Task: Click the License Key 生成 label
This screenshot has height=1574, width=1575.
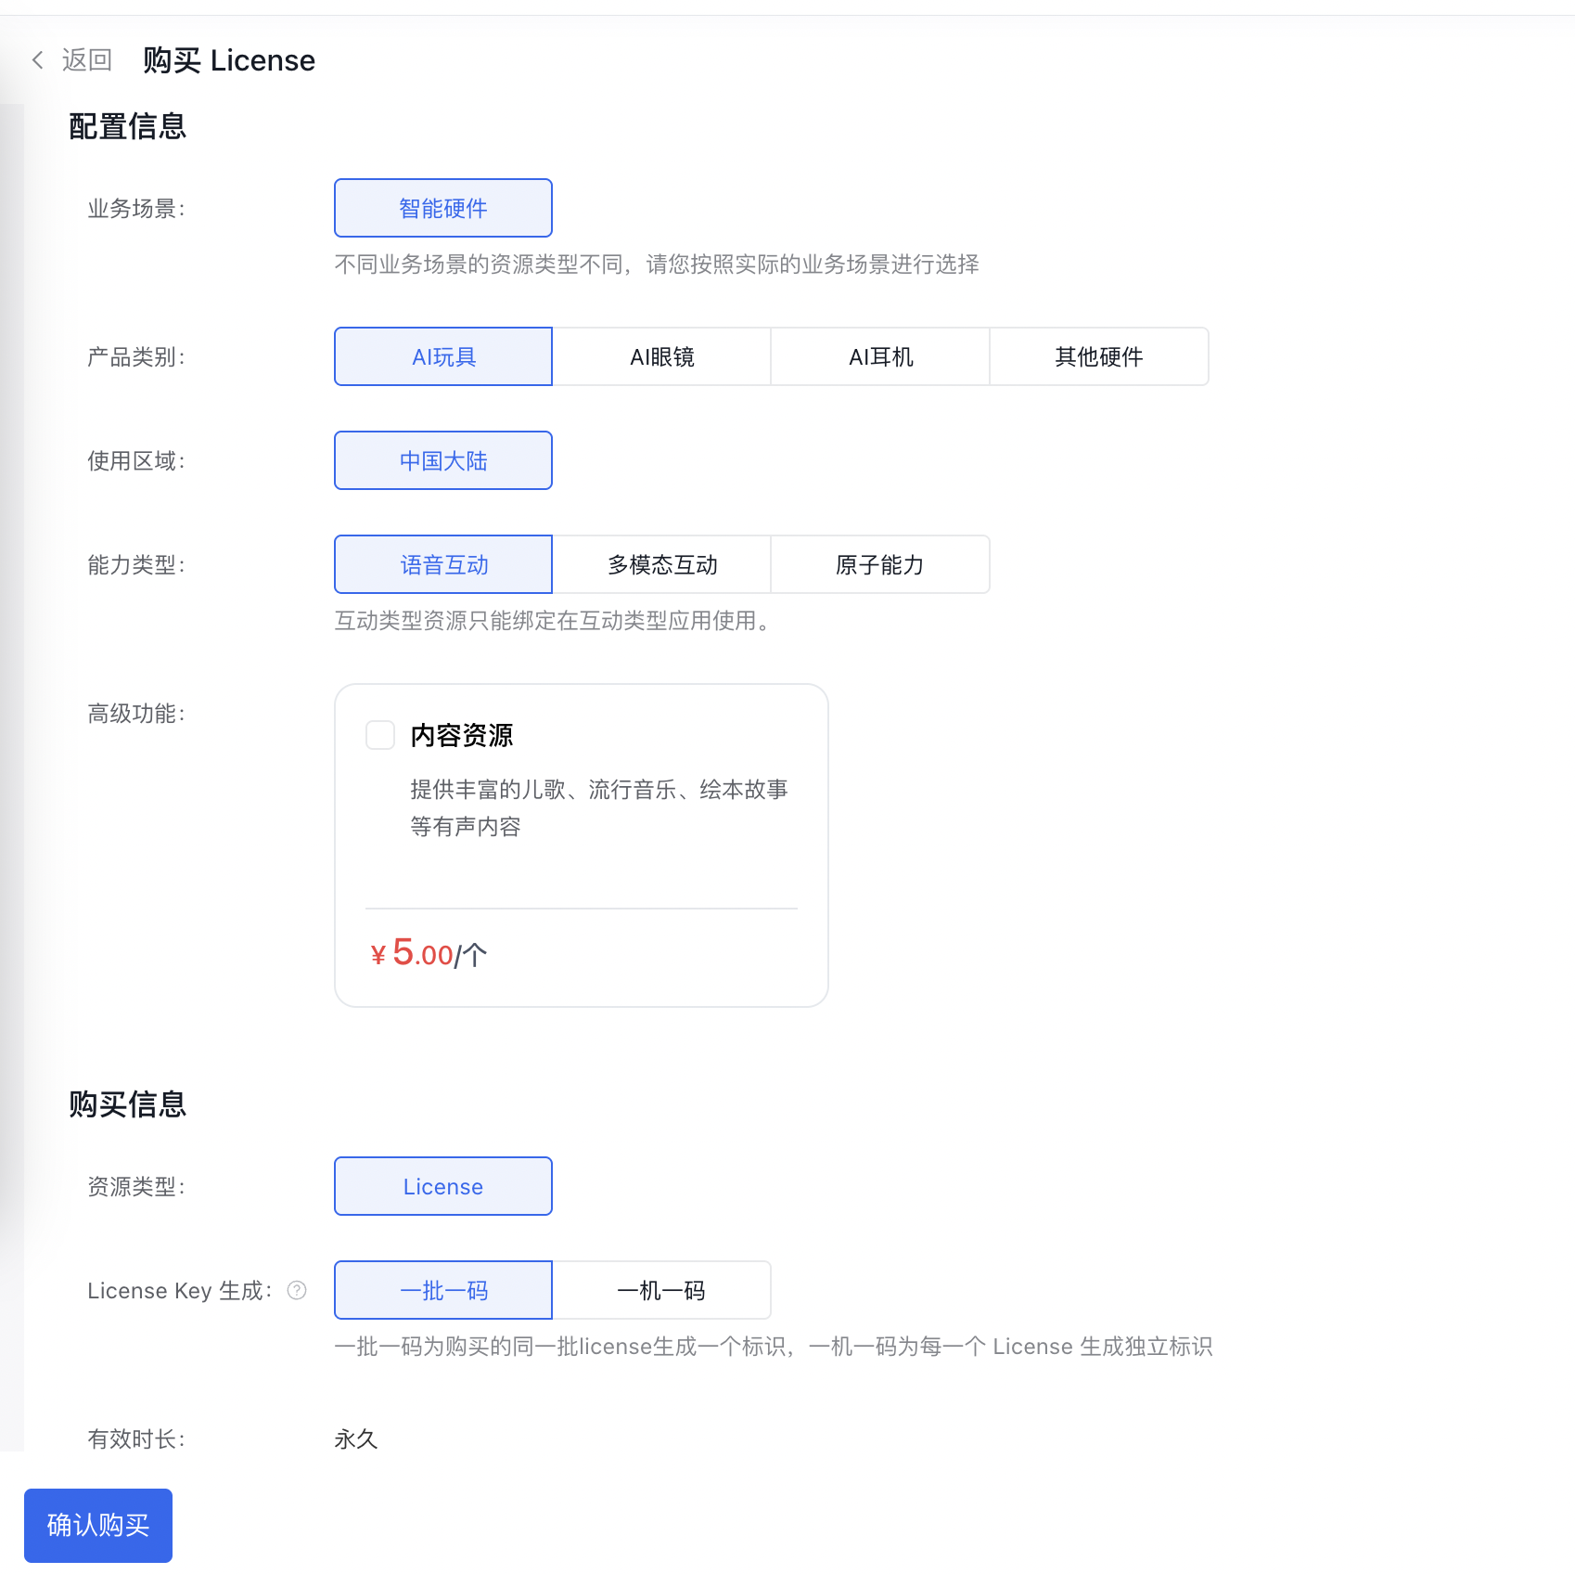Action: [x=180, y=1291]
